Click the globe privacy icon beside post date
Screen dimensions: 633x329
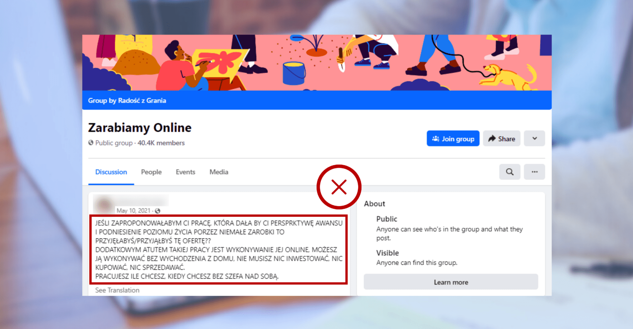pyautogui.click(x=158, y=211)
